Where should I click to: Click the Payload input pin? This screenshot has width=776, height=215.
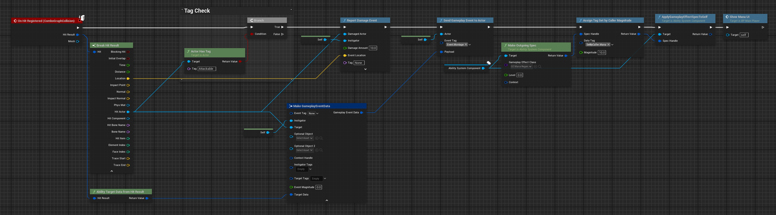click(441, 52)
